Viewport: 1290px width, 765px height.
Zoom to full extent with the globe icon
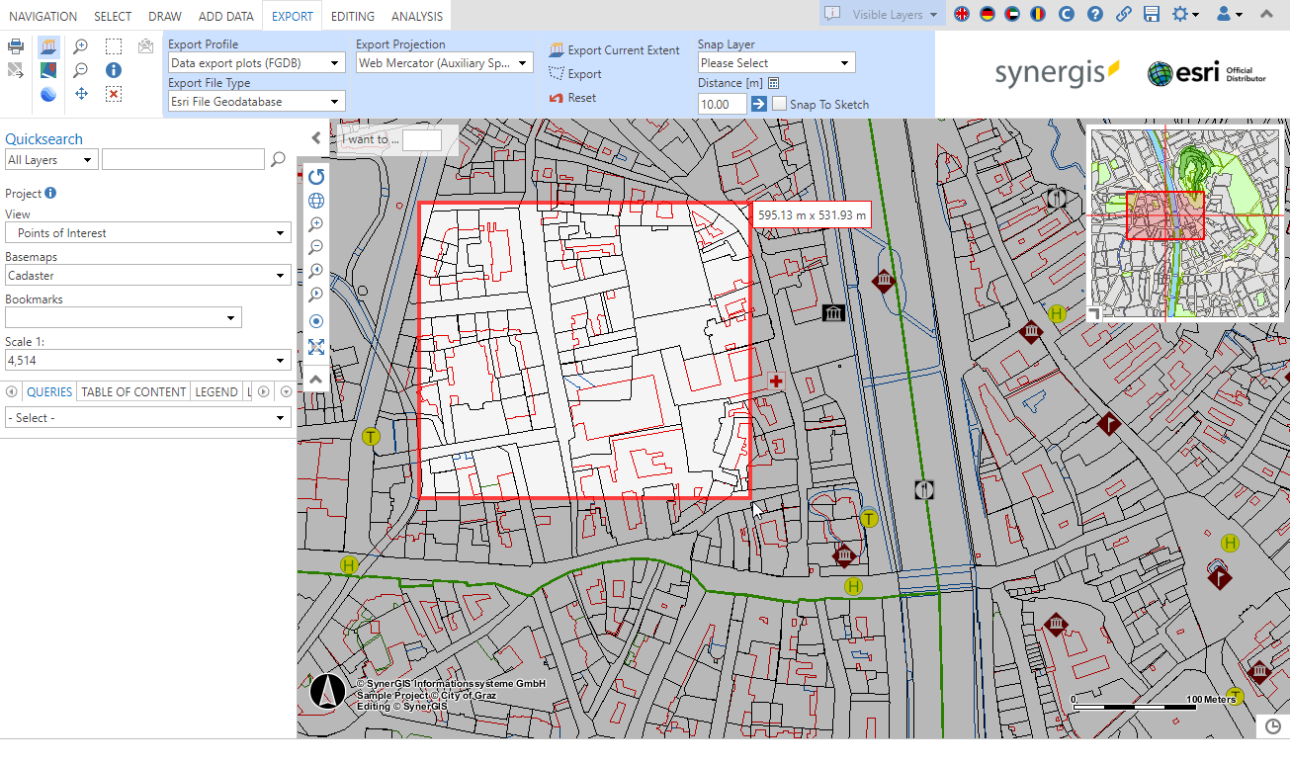pyautogui.click(x=315, y=200)
